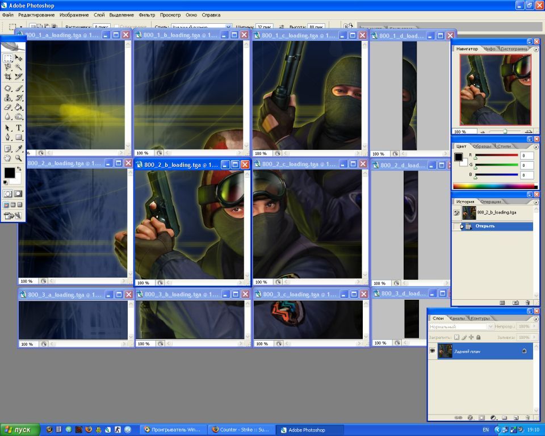Viewport: 545px width, 436px height.
Task: Select the Move tool
Action: (19, 58)
